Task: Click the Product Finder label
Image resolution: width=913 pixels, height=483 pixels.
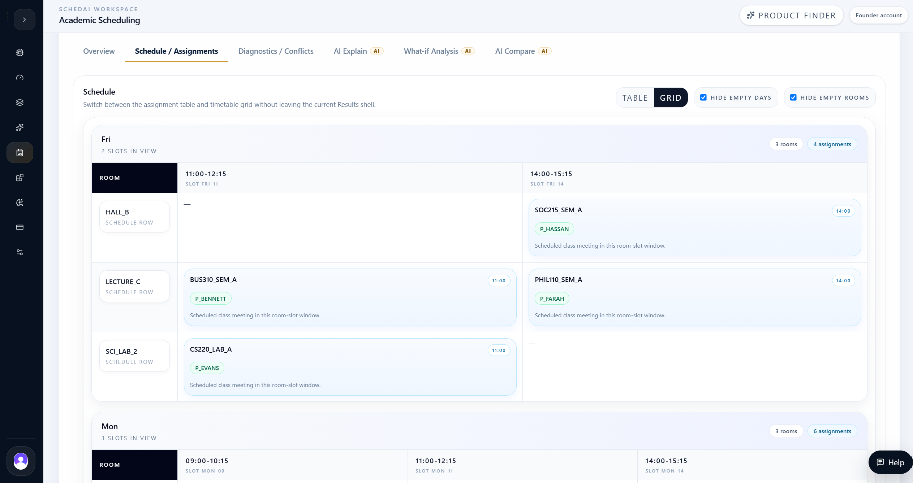Action: click(x=797, y=16)
